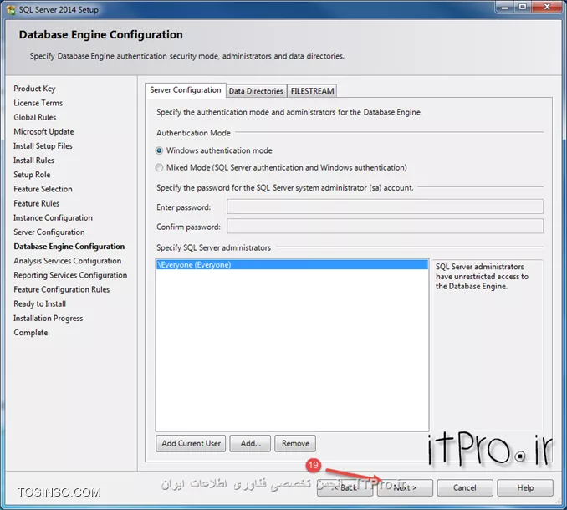Cancel the SQL Server setup

point(465,488)
